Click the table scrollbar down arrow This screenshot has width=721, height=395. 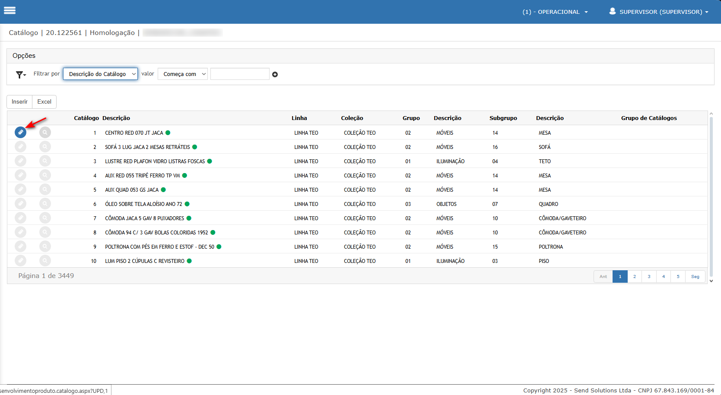711,281
